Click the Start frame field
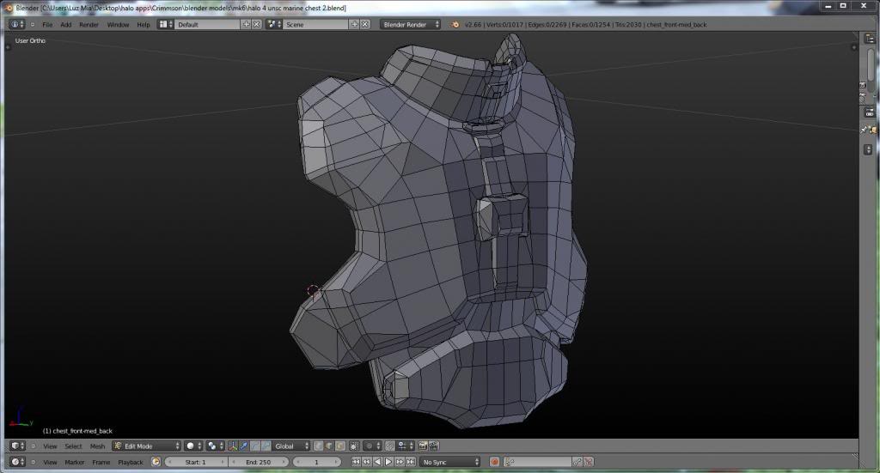 pyautogui.click(x=196, y=462)
